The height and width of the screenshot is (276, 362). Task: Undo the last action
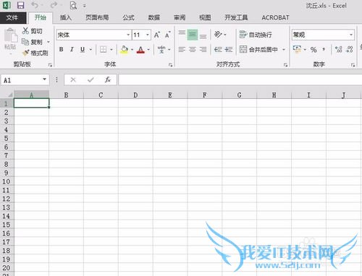(35, 5)
